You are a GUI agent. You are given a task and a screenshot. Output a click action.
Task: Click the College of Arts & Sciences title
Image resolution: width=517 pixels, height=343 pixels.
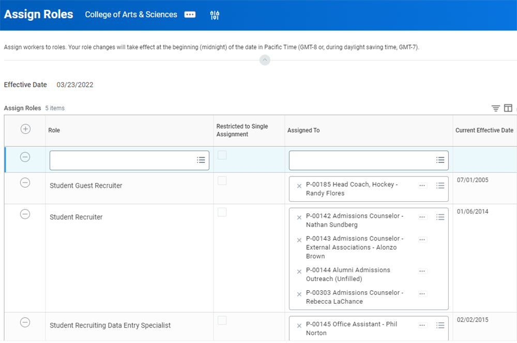131,14
